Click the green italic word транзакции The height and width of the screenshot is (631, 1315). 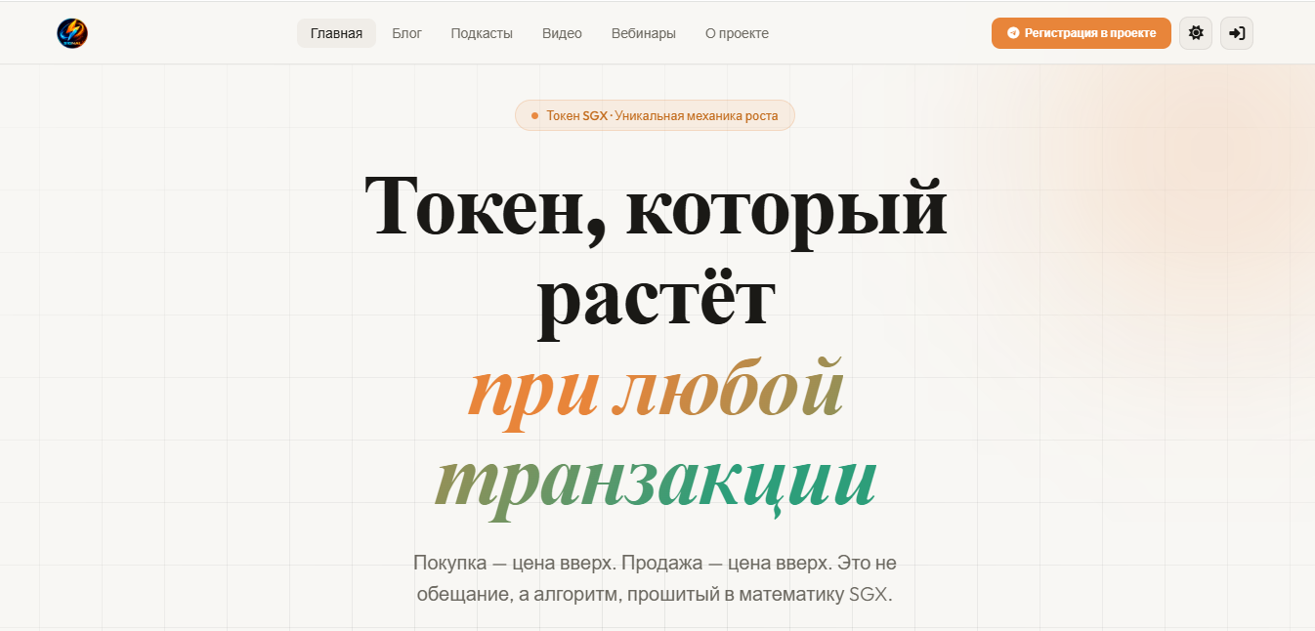(x=656, y=479)
